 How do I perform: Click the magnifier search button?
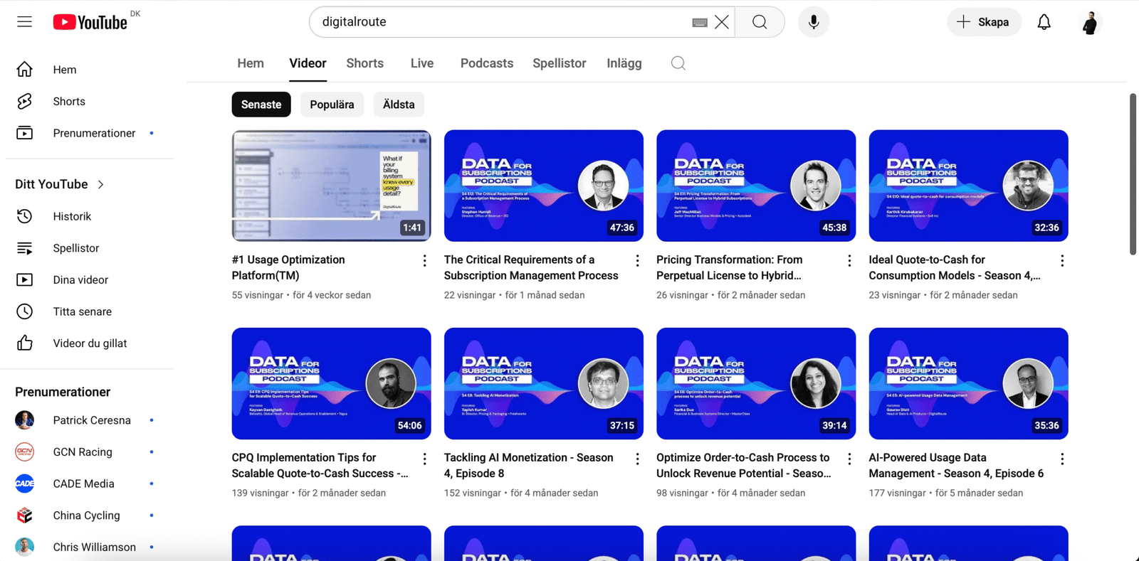[x=760, y=22]
